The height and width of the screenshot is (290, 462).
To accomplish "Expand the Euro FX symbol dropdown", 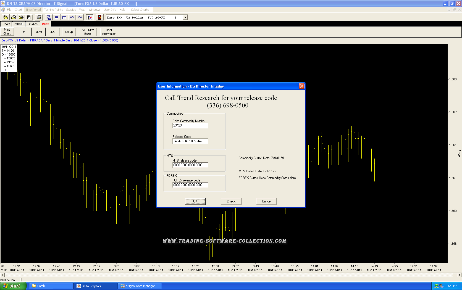I will (185, 17).
